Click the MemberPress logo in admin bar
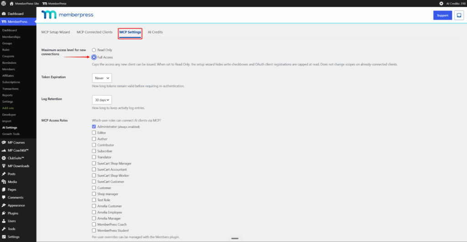Screen dimensions: 467x242 click(44, 4)
